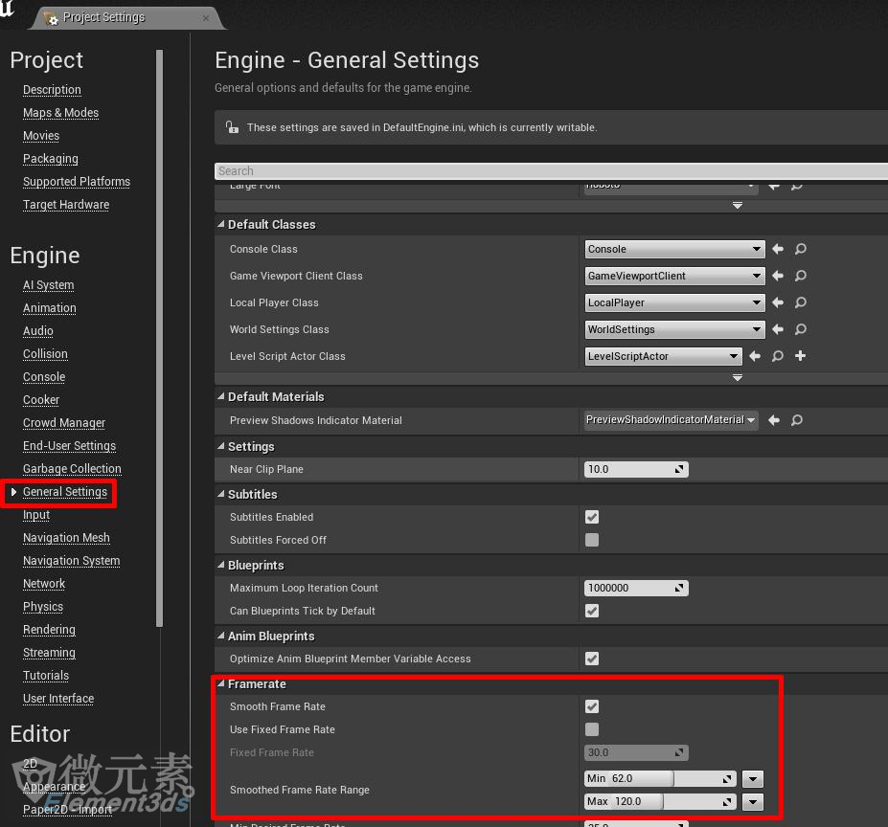Reset Local Player Class arrow
Screen dimensions: 888x827
[778, 302]
